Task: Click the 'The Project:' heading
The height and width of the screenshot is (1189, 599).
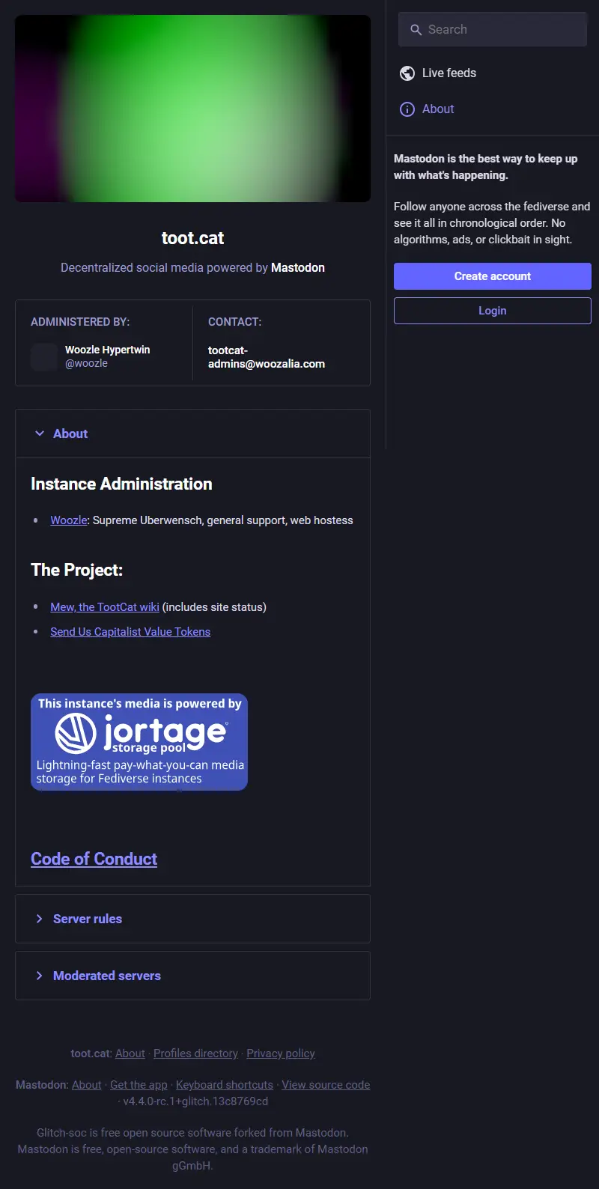Action: 76,570
